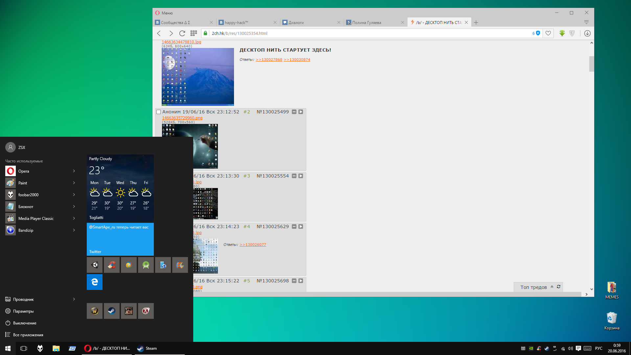631x355 pixels.
Task: Click the Windows Start button
Action: [8, 348]
